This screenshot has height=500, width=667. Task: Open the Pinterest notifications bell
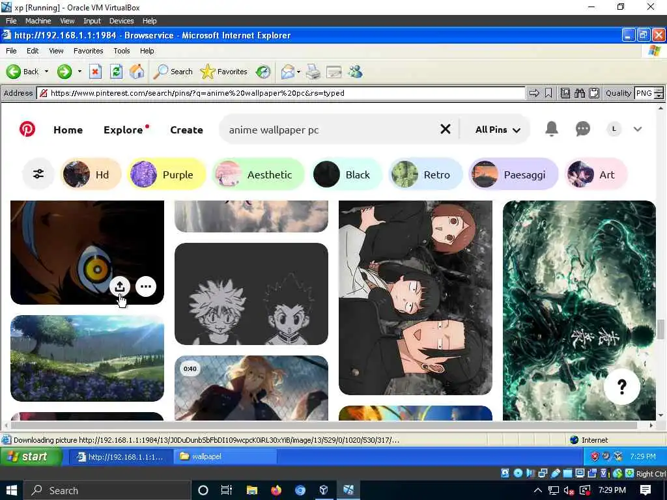coord(552,128)
